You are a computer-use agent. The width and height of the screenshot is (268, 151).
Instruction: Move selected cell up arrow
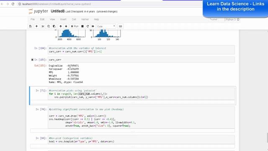pyautogui.click(x=61, y=26)
